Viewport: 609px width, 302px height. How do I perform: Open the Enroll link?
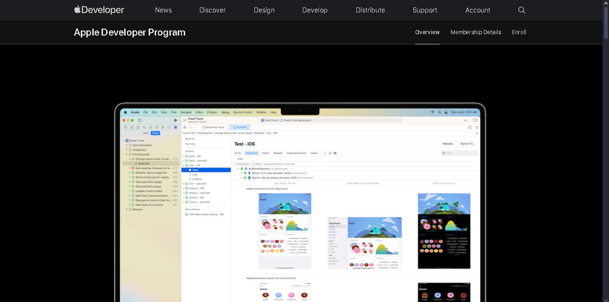coord(519,32)
